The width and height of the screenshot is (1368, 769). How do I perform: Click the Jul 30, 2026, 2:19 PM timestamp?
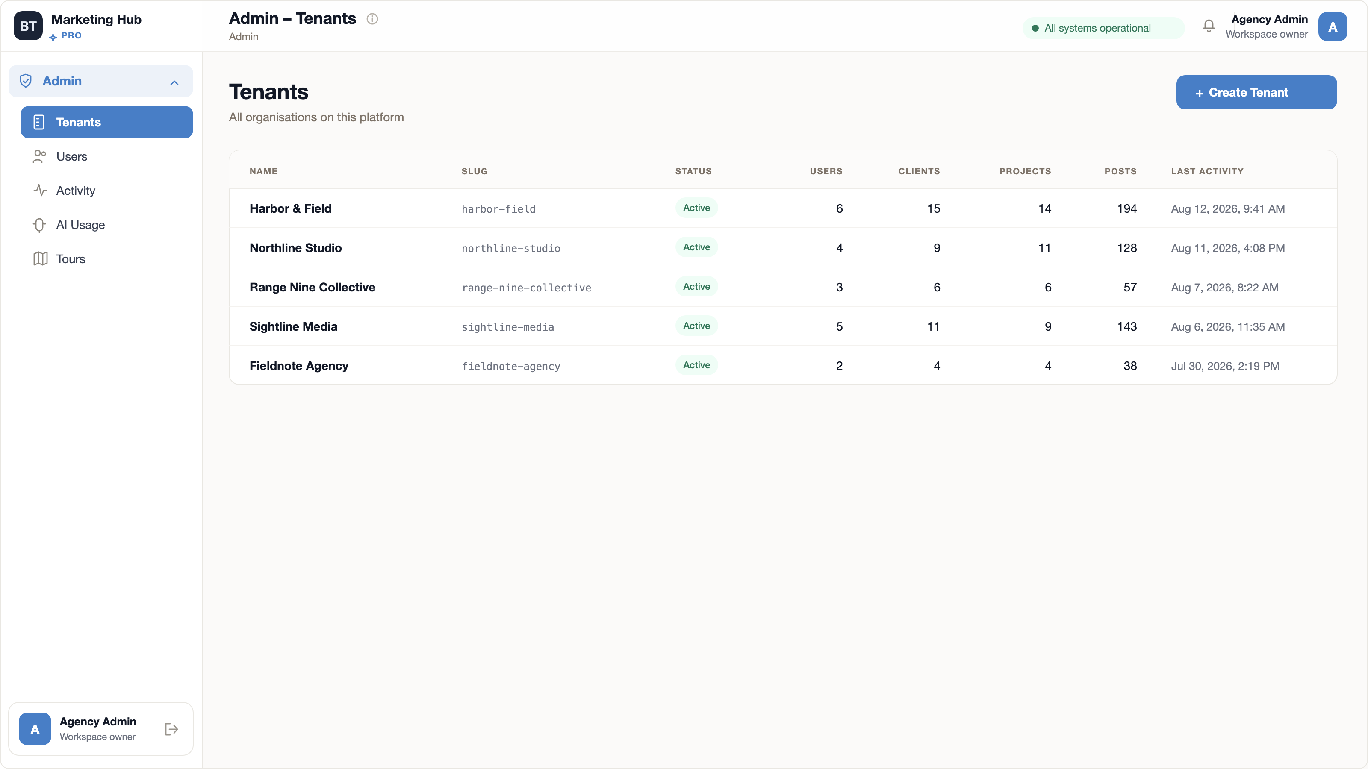[x=1225, y=366]
